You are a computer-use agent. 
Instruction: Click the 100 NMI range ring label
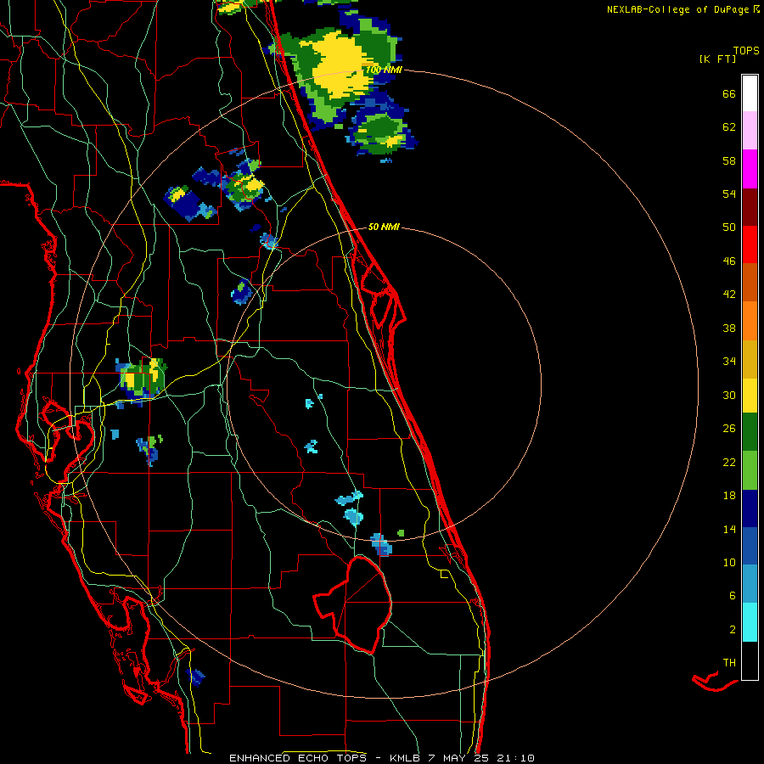pyautogui.click(x=384, y=70)
